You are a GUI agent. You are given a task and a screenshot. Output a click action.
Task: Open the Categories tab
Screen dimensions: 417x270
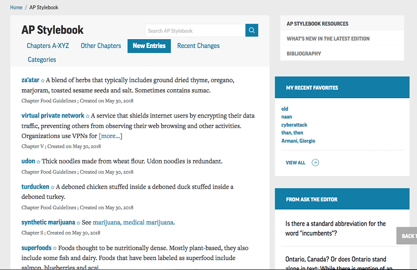(x=42, y=60)
